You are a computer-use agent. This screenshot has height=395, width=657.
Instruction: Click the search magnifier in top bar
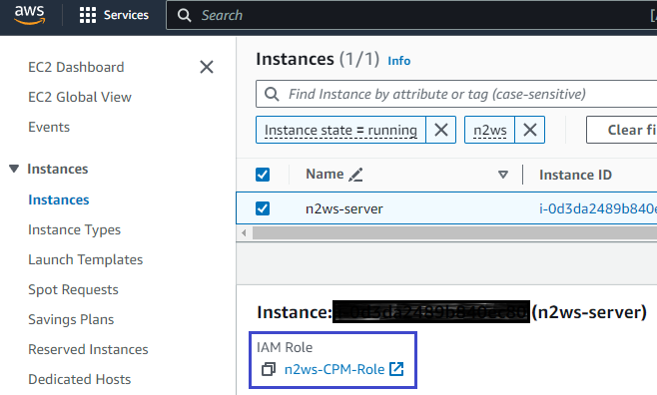(x=184, y=16)
